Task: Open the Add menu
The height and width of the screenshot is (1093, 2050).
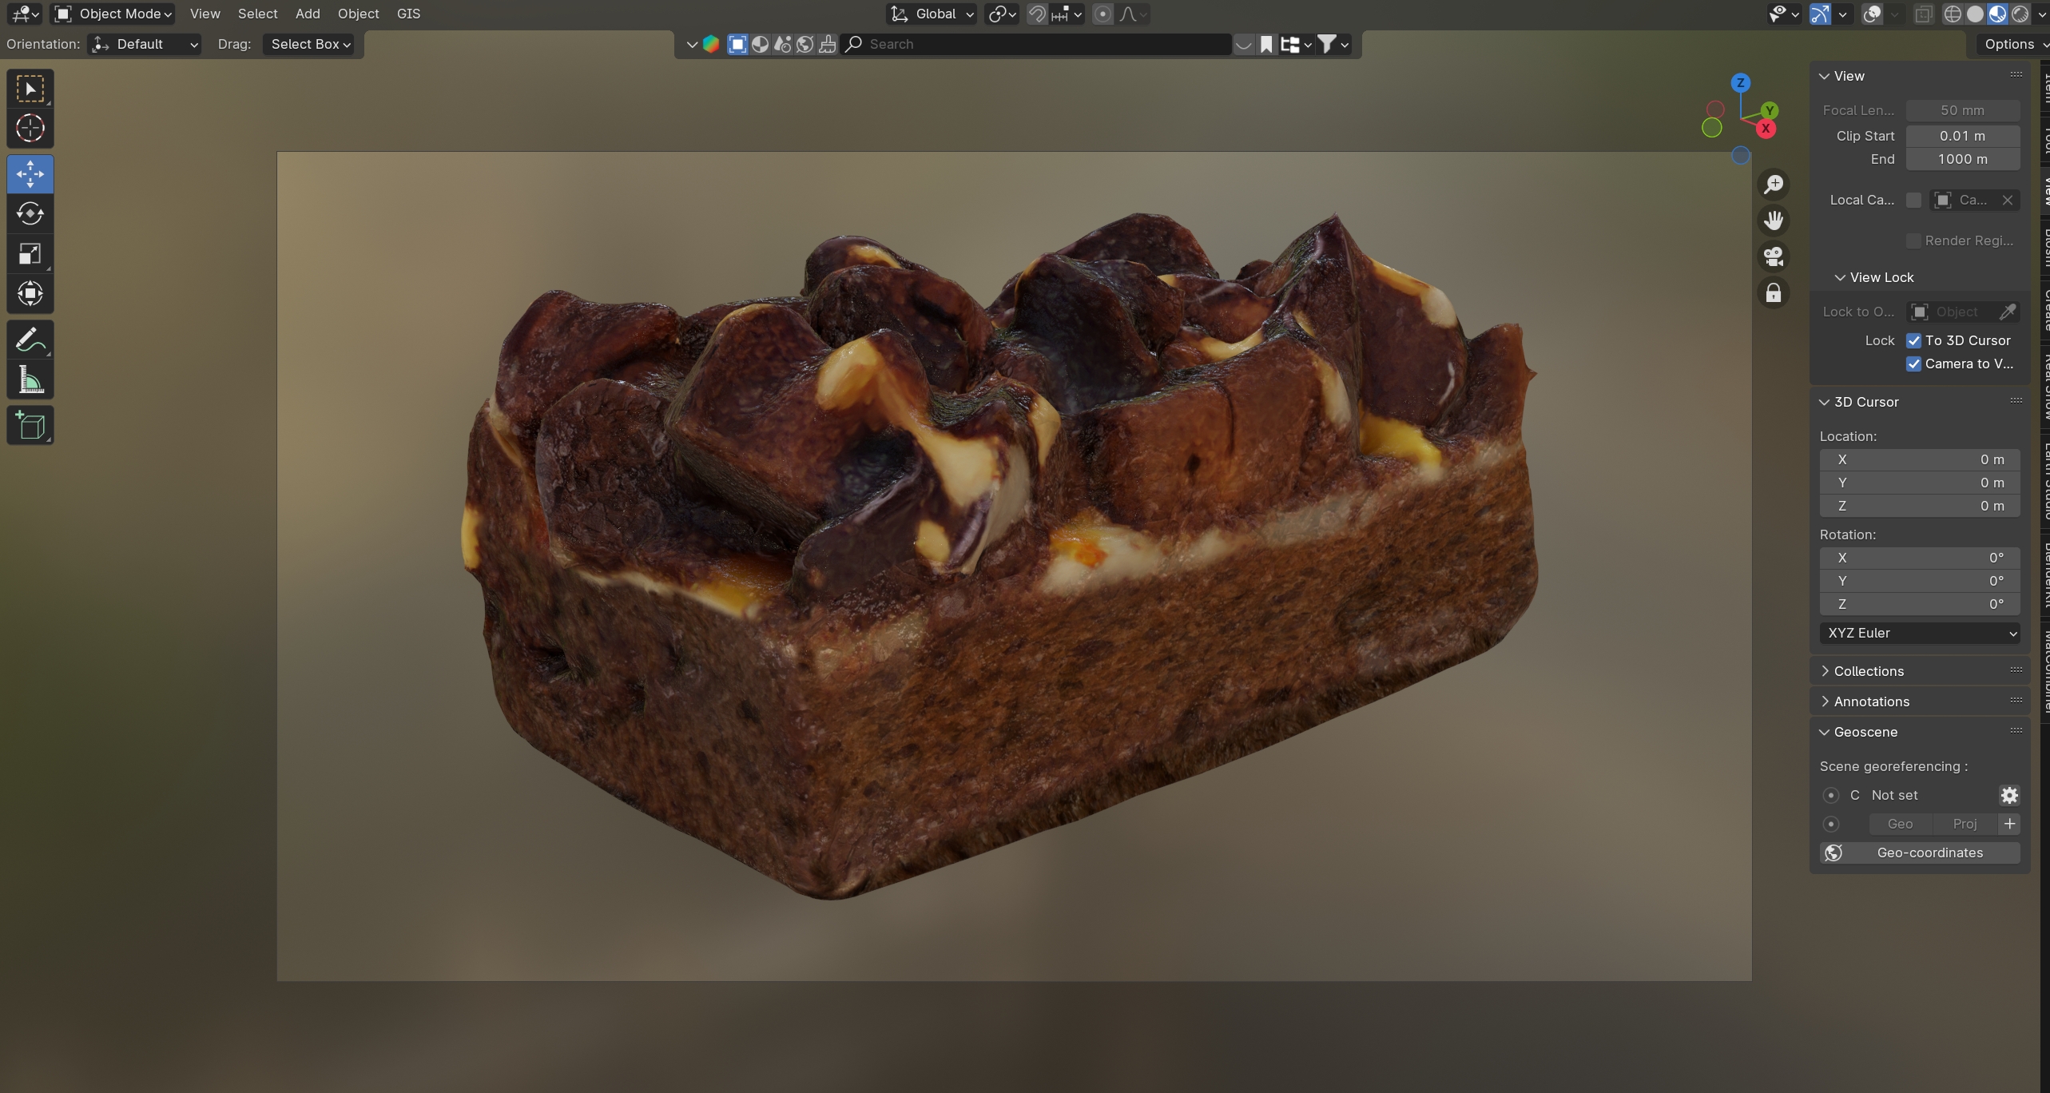Action: tap(308, 14)
